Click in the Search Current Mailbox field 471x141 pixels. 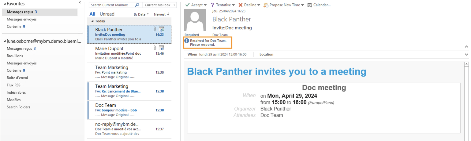tap(112, 5)
